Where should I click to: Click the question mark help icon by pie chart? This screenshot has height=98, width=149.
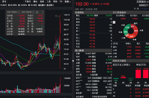[x=114, y=22]
